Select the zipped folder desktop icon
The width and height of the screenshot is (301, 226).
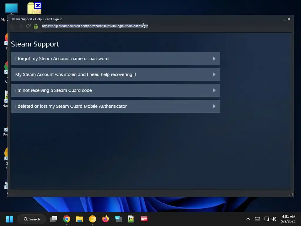[x=34, y=8]
